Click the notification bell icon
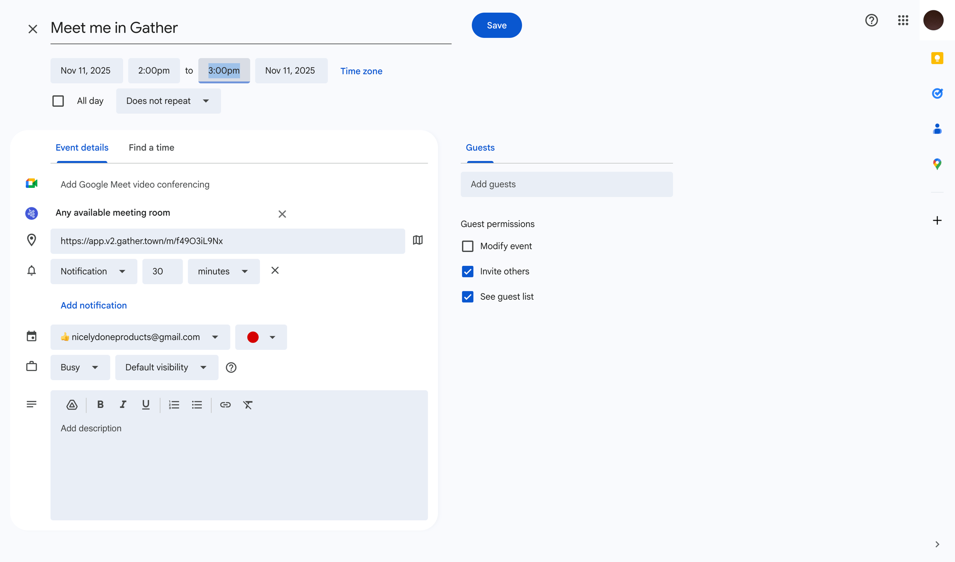This screenshot has height=562, width=955. point(31,271)
